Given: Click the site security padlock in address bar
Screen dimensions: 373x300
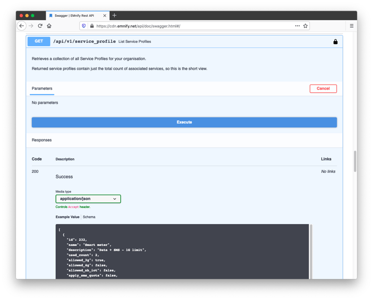Looking at the screenshot, I should [92, 26].
